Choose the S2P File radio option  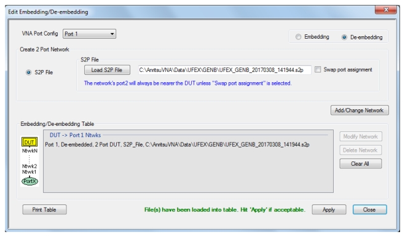[28, 72]
